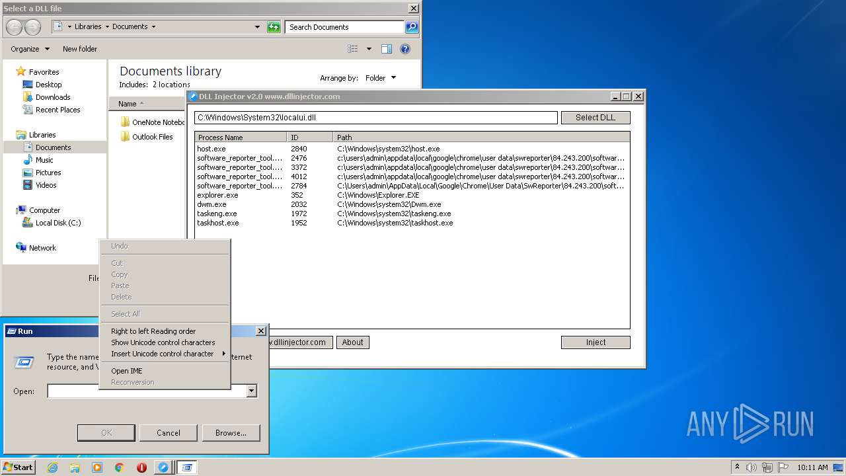Click the taskbar clock showing 10:11 AM

pyautogui.click(x=812, y=467)
